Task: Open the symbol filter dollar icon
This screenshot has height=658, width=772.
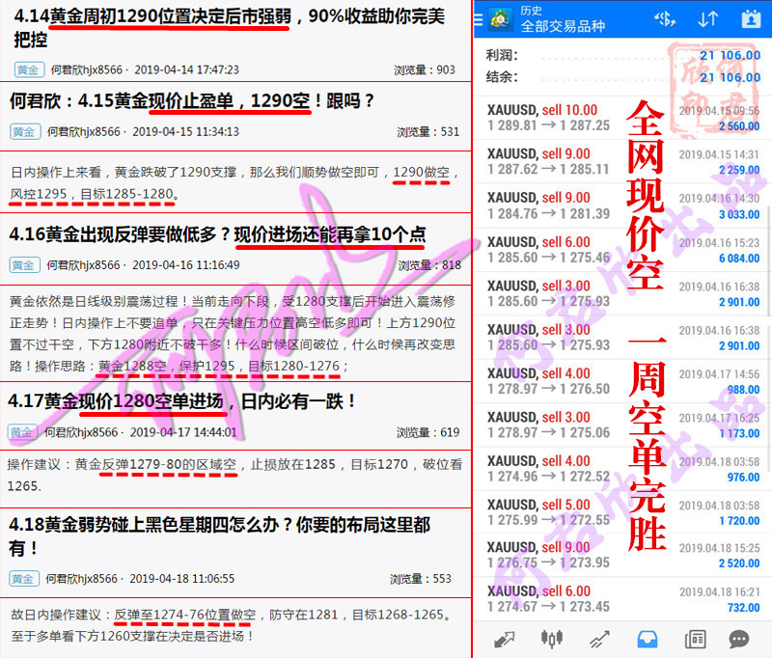Action: click(664, 18)
